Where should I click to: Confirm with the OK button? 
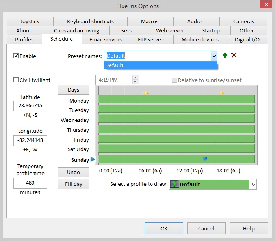[164, 228]
